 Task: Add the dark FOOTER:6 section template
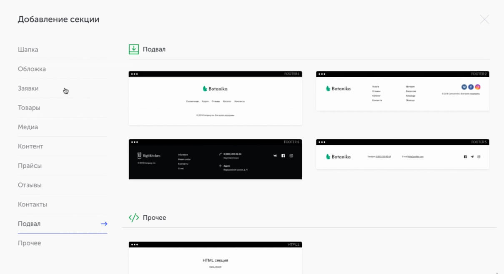(215, 159)
